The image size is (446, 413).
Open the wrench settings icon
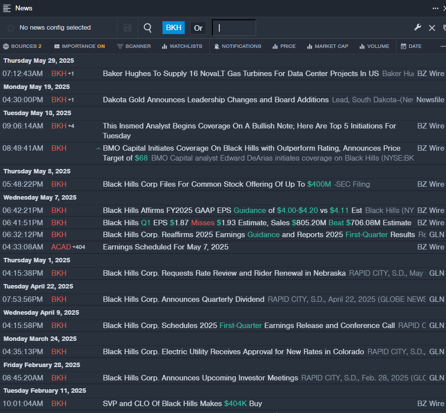coord(417,28)
